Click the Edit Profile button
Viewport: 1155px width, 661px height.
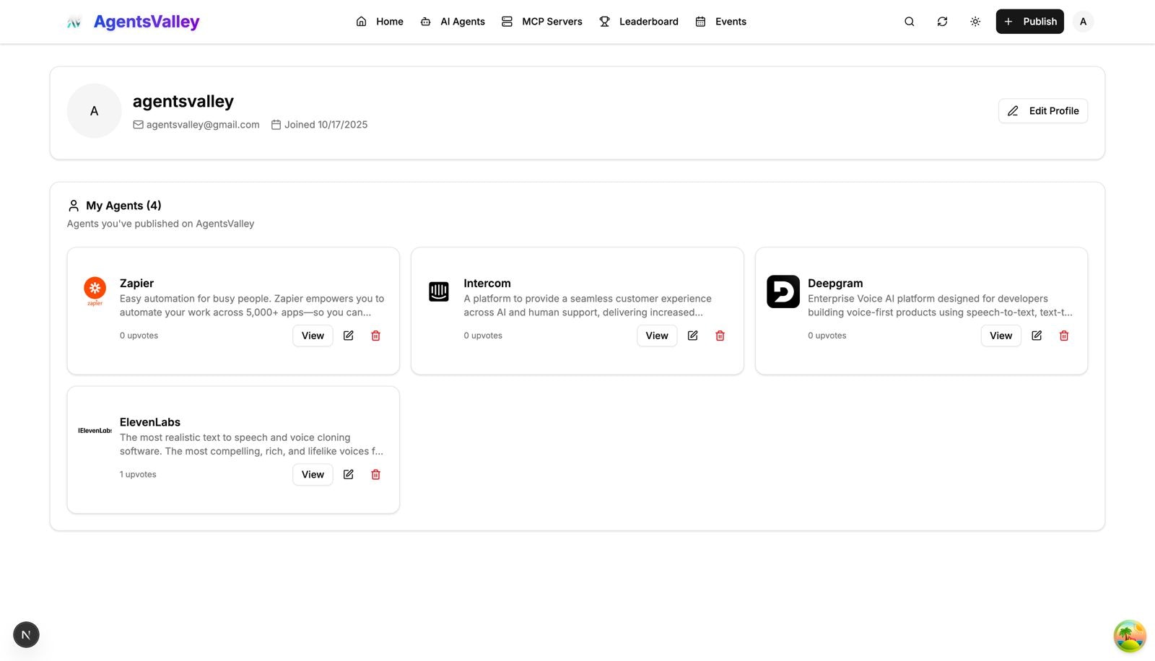click(x=1043, y=111)
